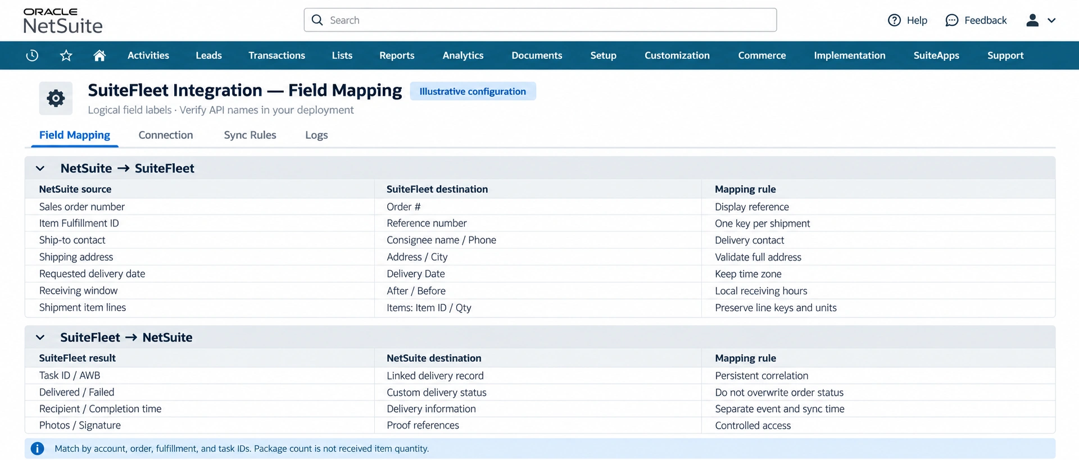Click the Illustrative configuration badge

pyautogui.click(x=473, y=91)
